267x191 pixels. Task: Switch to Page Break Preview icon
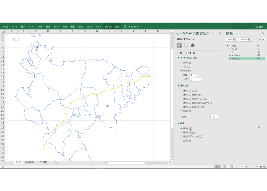[231, 167]
